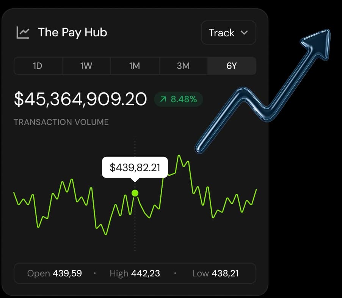The height and width of the screenshot is (298, 342).
Task: Click the chart line icon beside The Pay Hub
Action: 23,33
